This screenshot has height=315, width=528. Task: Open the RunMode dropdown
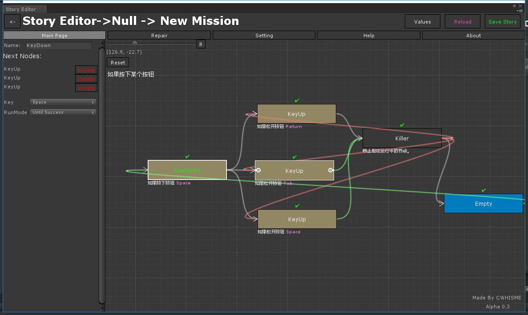[x=63, y=112]
